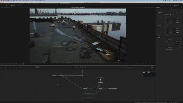Click the Render button
This screenshot has height=103, width=183.
coord(37,67)
